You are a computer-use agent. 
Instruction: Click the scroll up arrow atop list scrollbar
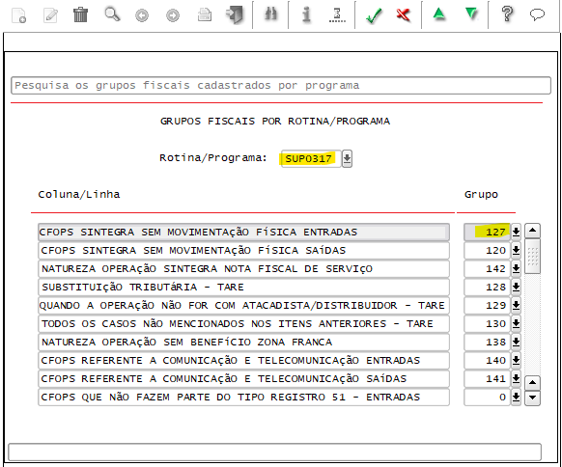[x=532, y=231]
